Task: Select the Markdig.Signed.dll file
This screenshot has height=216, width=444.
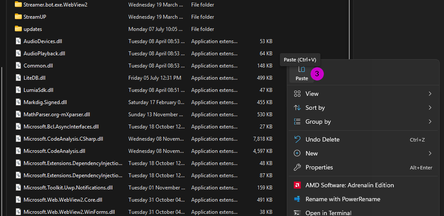Action: 45,102
